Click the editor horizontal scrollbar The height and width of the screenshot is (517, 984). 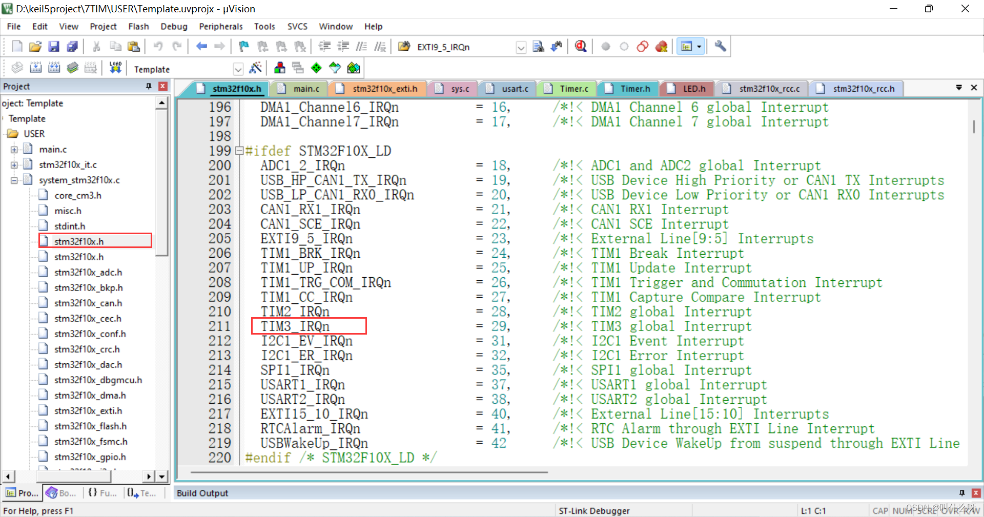coord(369,472)
